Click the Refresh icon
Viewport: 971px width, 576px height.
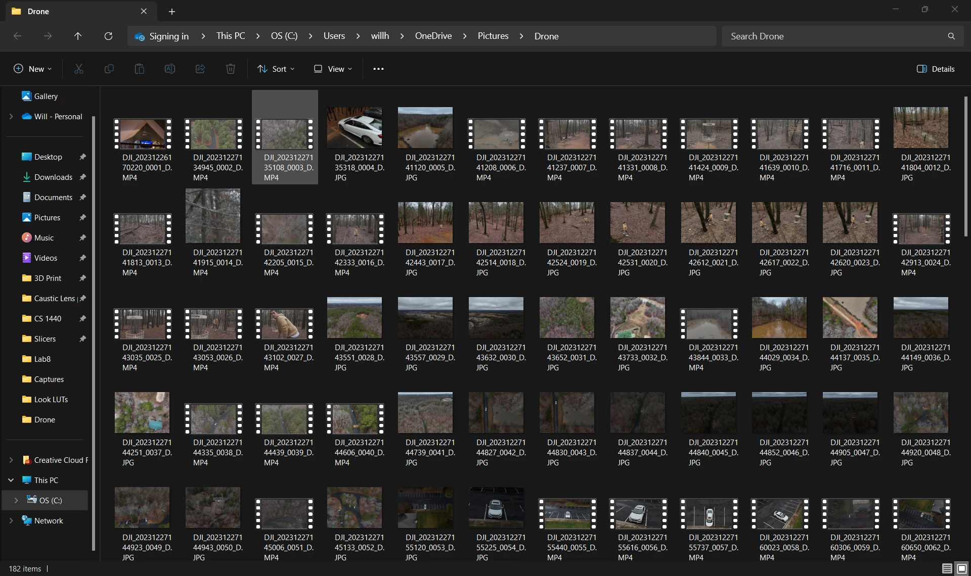click(108, 36)
